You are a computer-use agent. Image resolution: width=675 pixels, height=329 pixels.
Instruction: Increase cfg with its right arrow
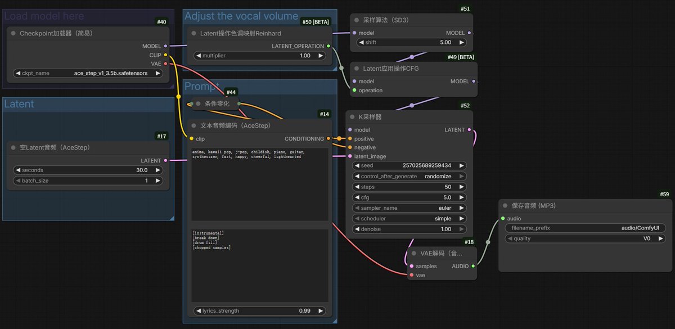(x=462, y=197)
